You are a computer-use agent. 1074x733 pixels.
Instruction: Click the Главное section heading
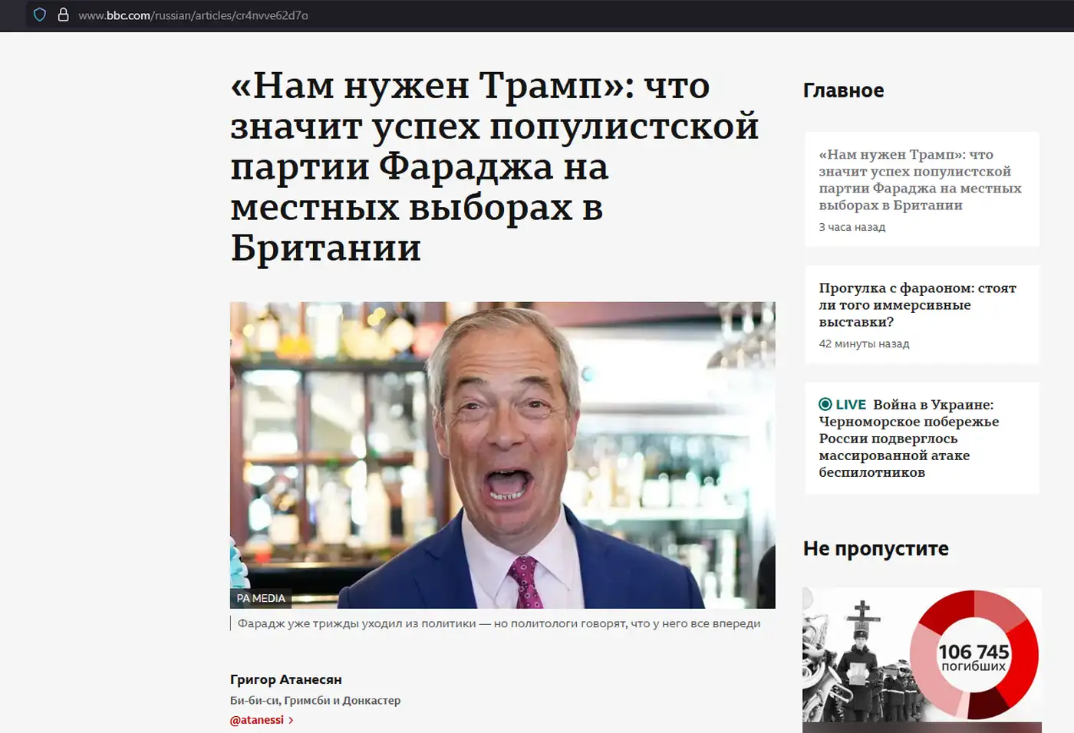[x=843, y=90]
